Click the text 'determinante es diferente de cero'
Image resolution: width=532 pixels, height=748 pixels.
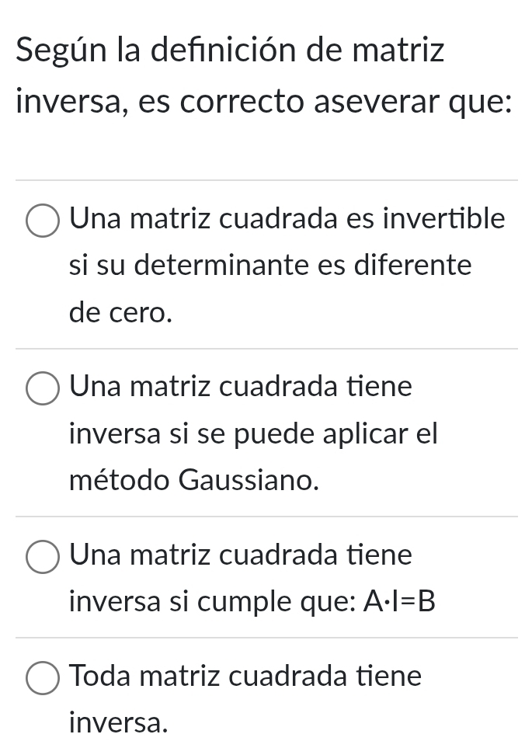pos(270,266)
